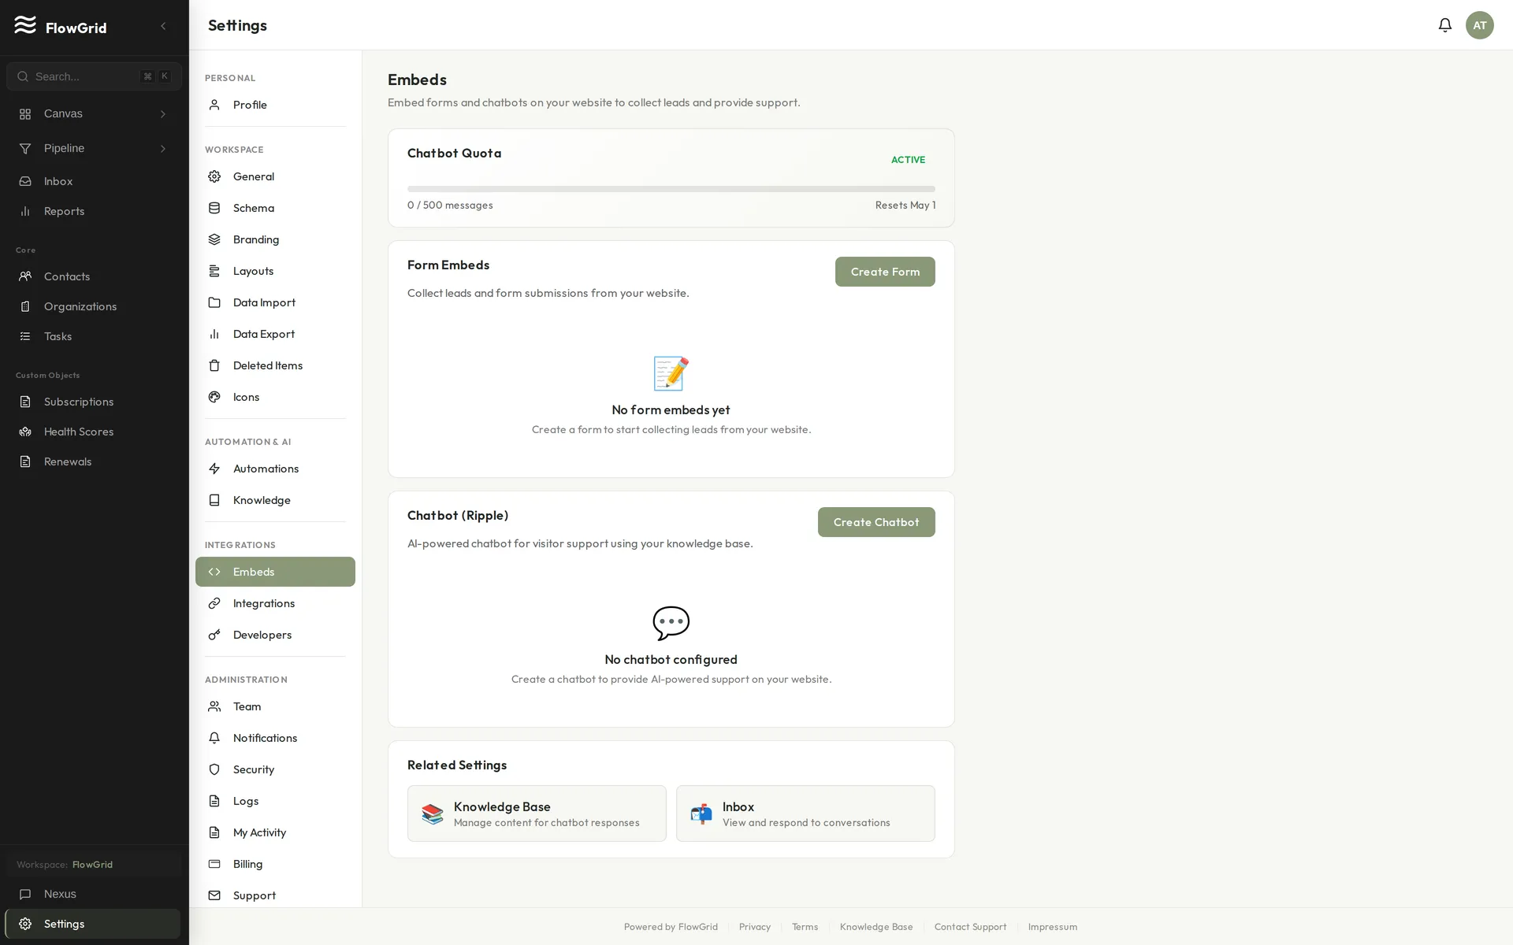Click the Create Chatbot button
Screen dimensions: 1513x945
[876, 522]
